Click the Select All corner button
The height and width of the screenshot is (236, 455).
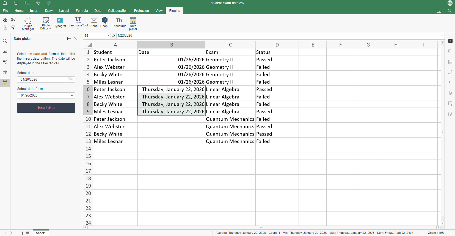(88, 45)
